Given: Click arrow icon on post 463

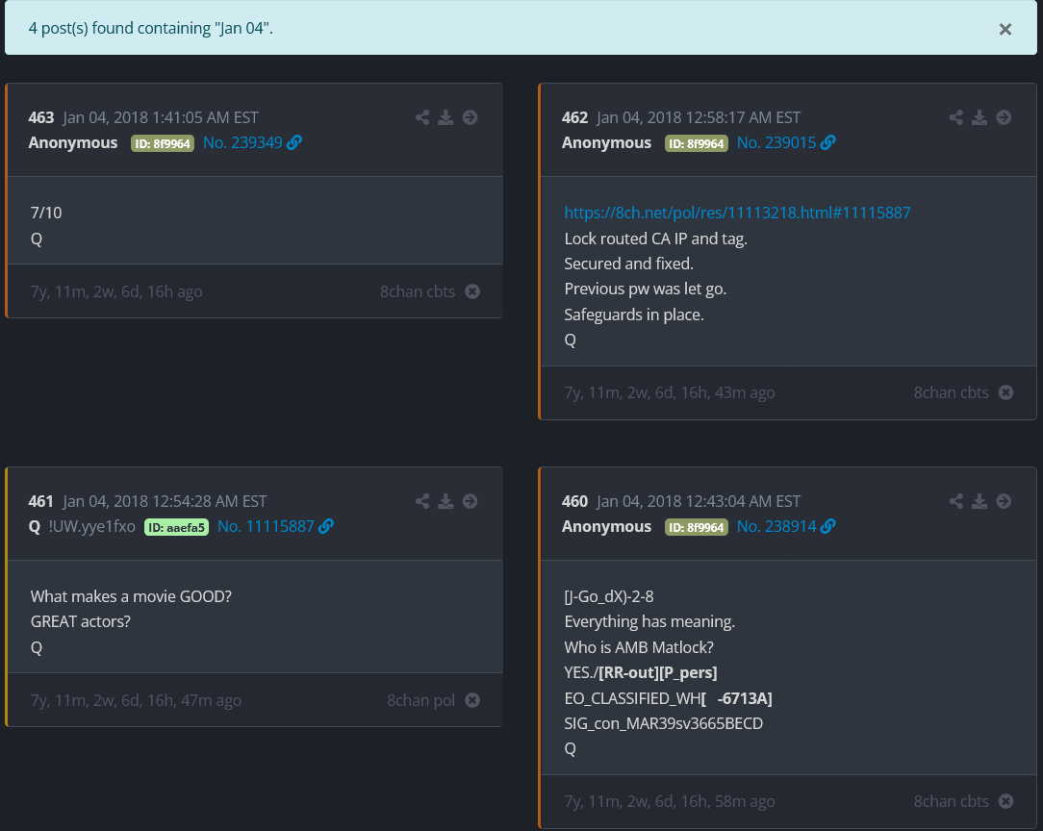Looking at the screenshot, I should pyautogui.click(x=470, y=117).
